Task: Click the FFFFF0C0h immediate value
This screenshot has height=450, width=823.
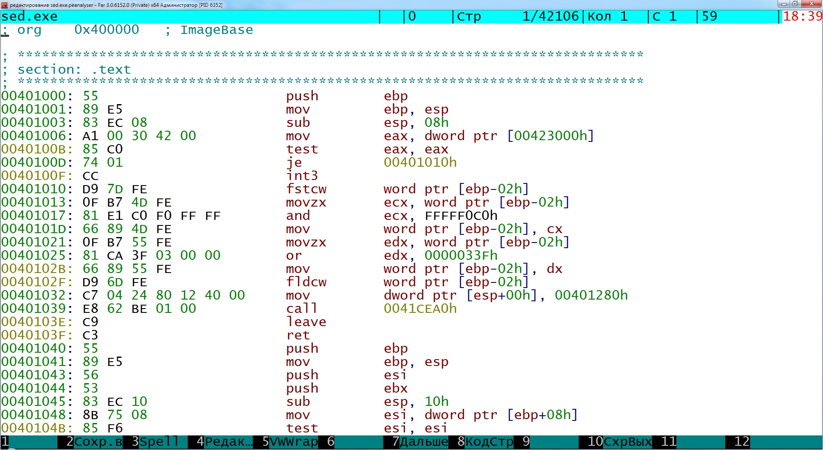Action: coord(461,216)
